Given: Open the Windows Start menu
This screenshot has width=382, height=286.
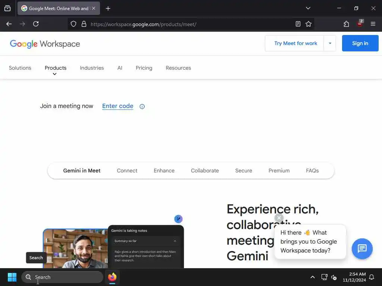Looking at the screenshot, I should click(x=12, y=277).
